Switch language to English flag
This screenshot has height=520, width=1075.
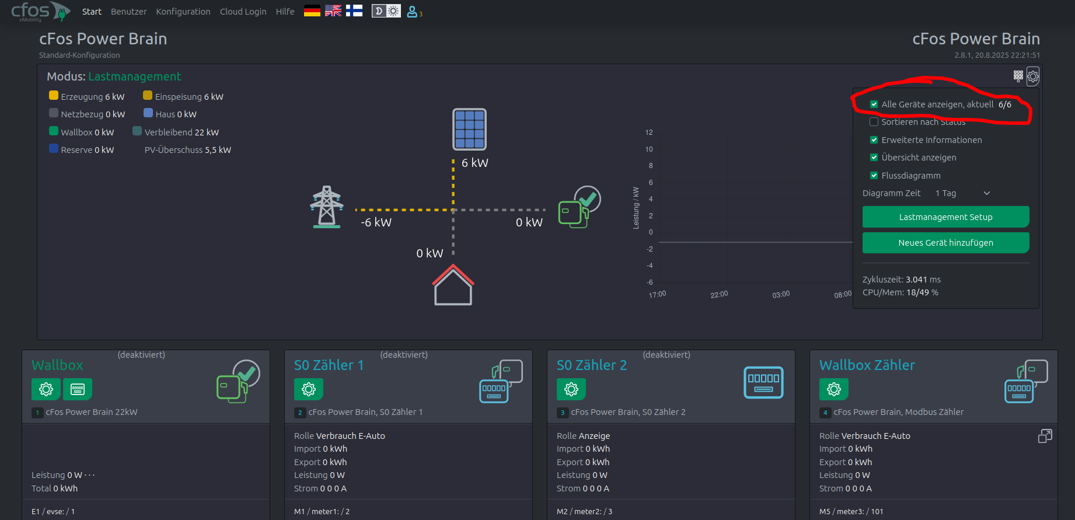[x=333, y=11]
